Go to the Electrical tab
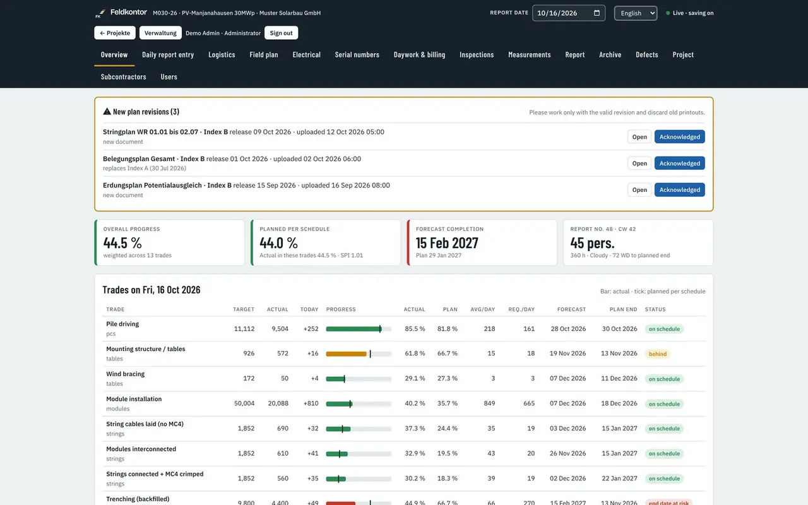808x505 pixels. (x=307, y=55)
